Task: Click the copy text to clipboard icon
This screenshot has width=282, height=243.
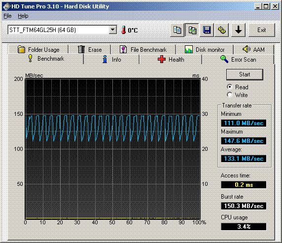Action: [177, 30]
